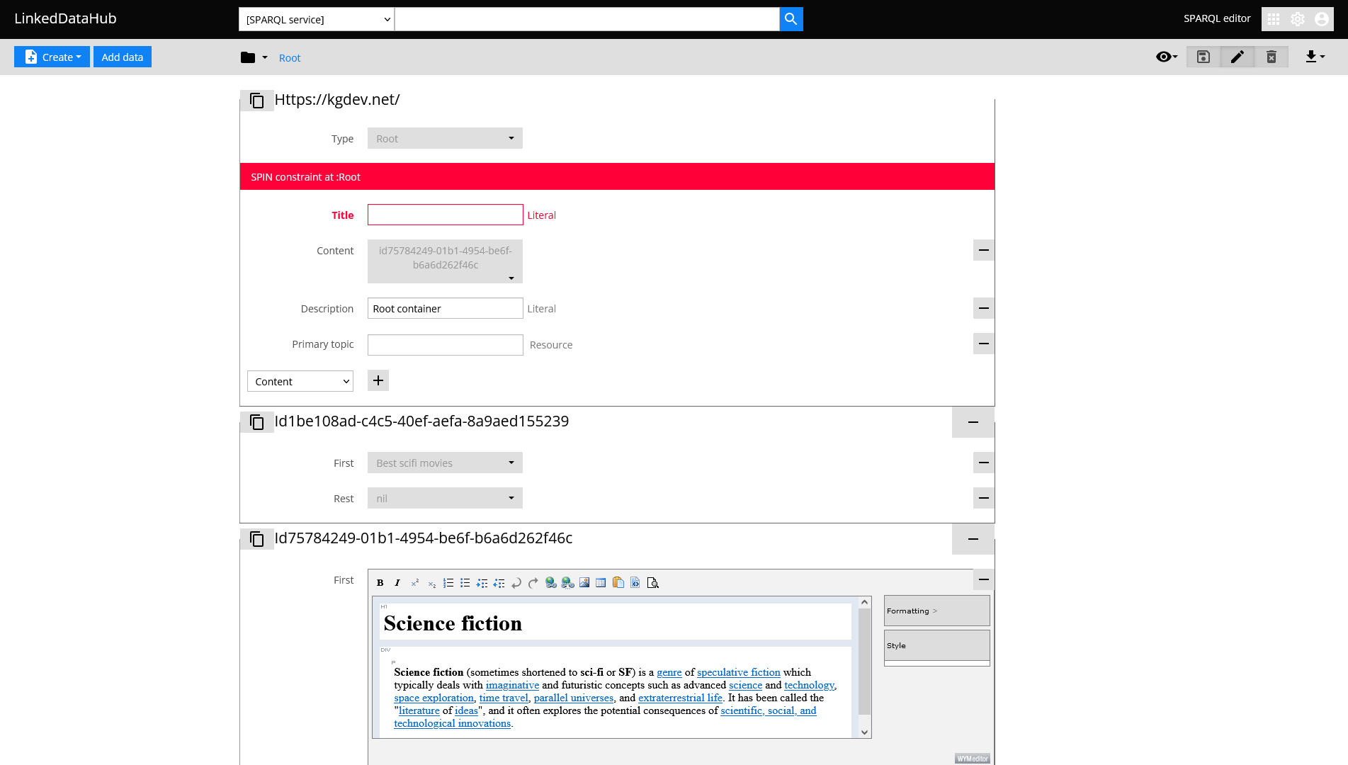Insert an image via the editor toolbar
Screen dimensions: 1348x765
click(584, 582)
